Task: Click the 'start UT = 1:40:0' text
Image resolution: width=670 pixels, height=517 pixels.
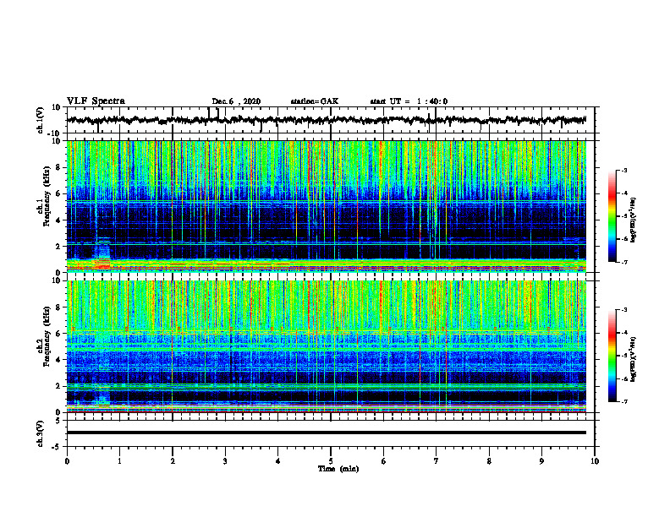Action: click(x=409, y=101)
